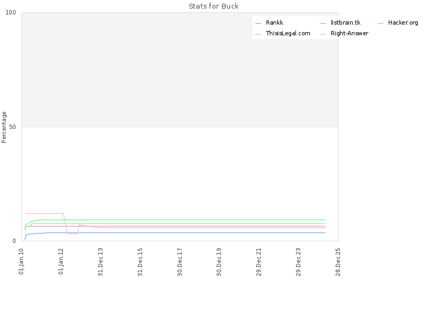The width and height of the screenshot is (429, 321).
Task: Click the 29.Dec.21 date label
Action: 258,262
